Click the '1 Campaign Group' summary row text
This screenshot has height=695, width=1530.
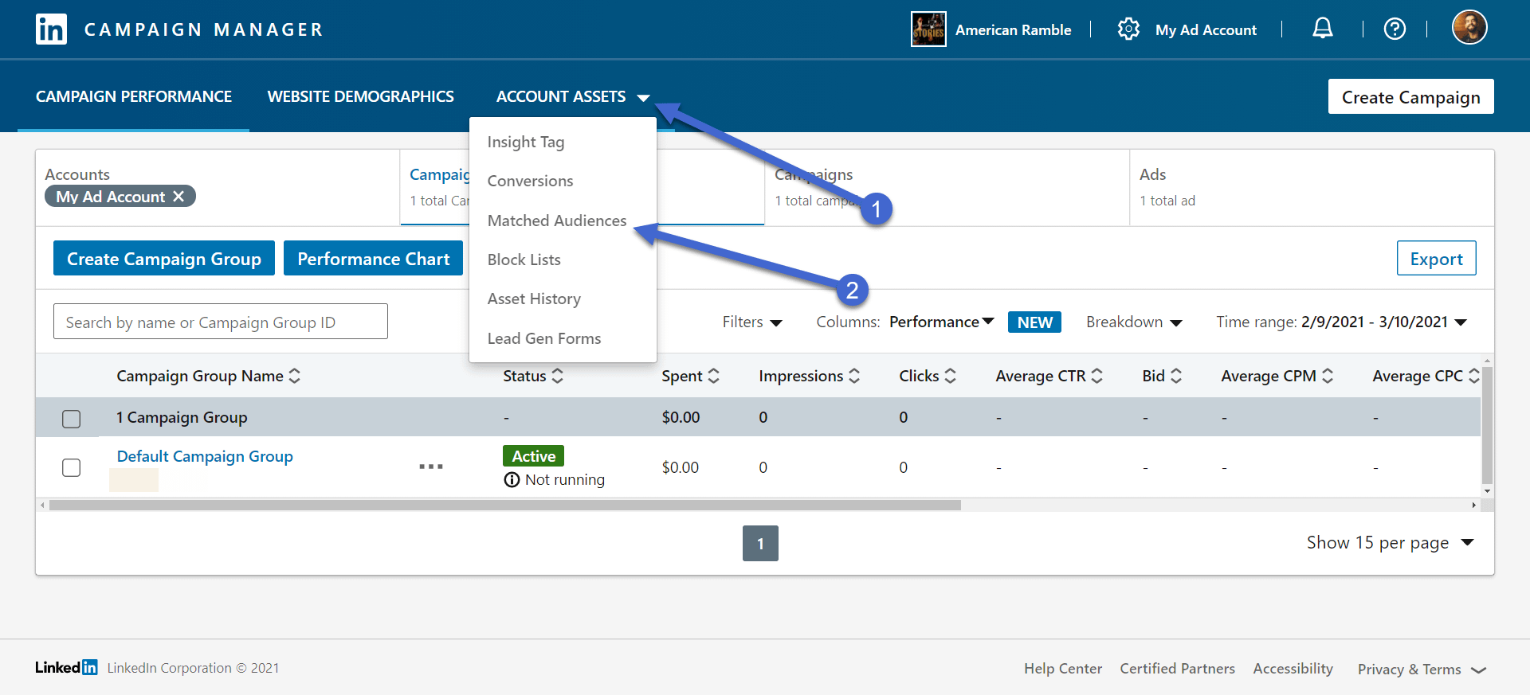pyautogui.click(x=182, y=417)
